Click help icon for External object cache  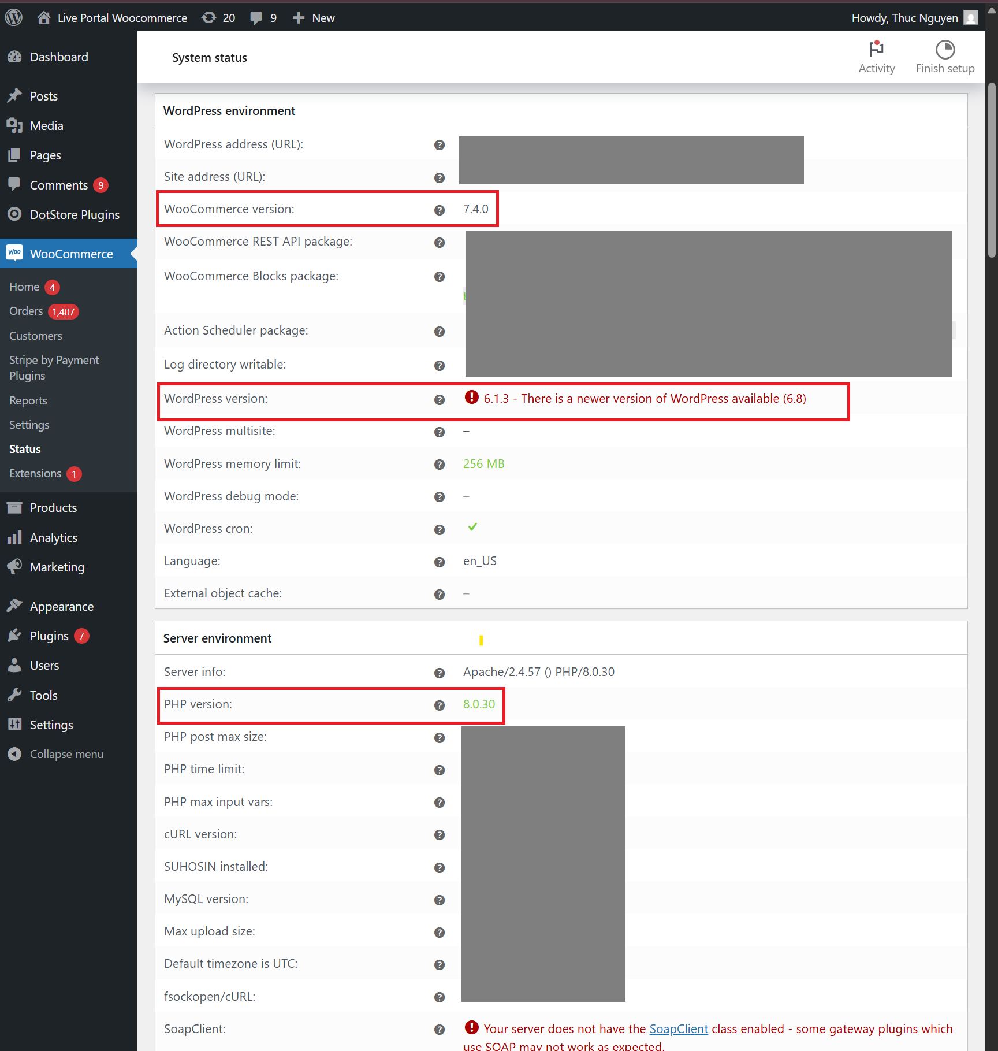[x=440, y=594]
